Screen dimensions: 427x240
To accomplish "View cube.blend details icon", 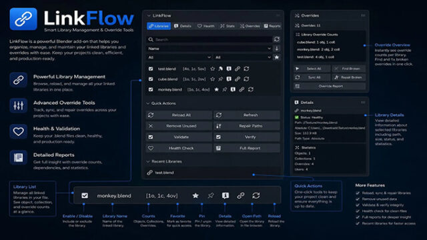I will (229, 79).
